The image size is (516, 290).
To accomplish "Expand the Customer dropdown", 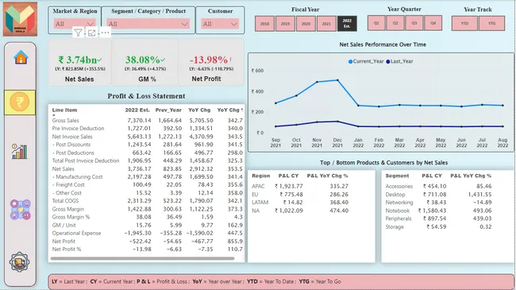I will coord(220,24).
